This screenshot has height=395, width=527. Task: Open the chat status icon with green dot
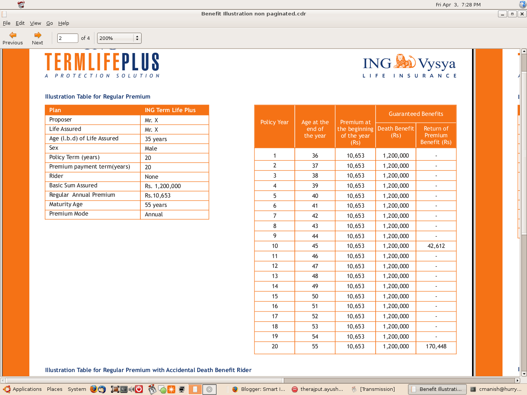162,389
